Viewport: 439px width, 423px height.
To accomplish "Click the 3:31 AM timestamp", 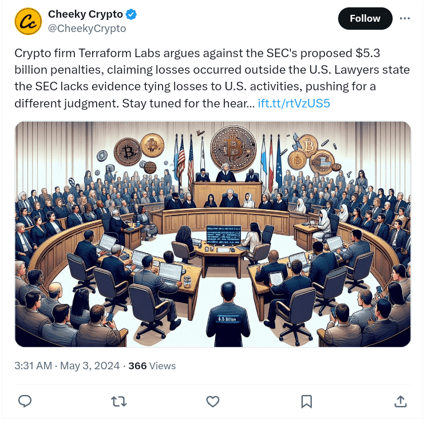I will pos(33,366).
